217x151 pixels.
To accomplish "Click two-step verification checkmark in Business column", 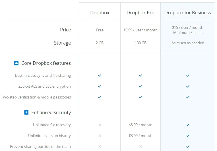I will coord(188,97).
